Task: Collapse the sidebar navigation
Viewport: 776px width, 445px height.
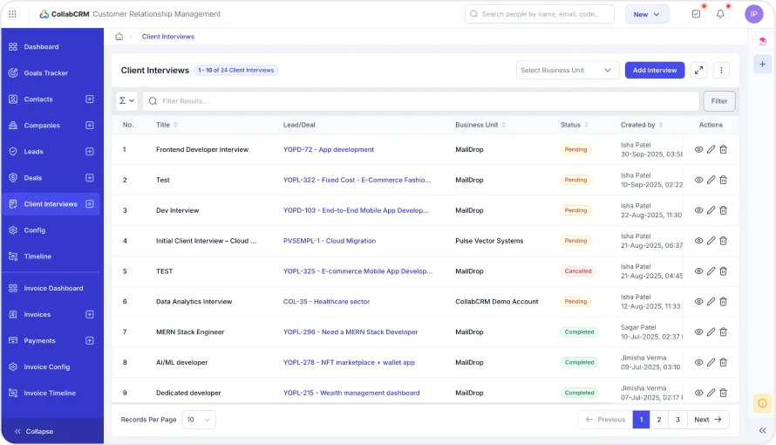Action: tap(34, 432)
